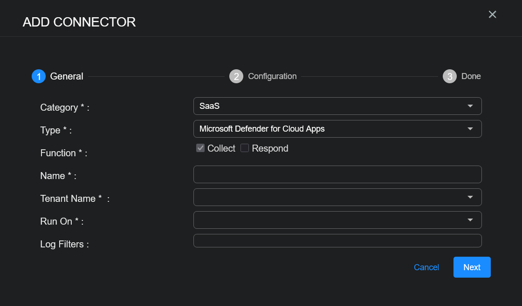This screenshot has width=522, height=306.
Task: Go to the Configuration step label
Action: 272,76
